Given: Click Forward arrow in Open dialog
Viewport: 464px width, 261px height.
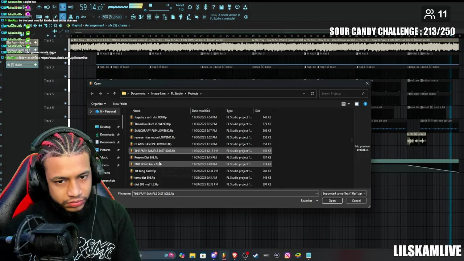Looking at the screenshot, I should click(100, 94).
